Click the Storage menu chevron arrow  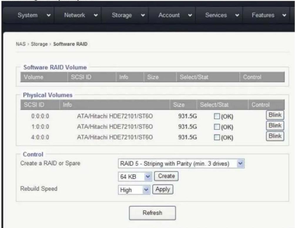pos(143,15)
